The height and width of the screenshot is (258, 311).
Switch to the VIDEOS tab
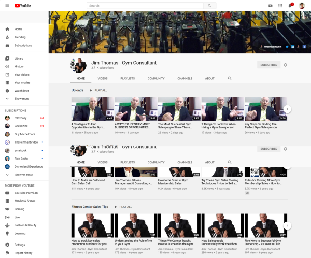(x=103, y=79)
